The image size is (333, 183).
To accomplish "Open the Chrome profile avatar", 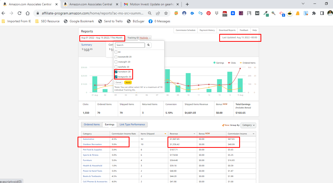I will pos(330,13).
